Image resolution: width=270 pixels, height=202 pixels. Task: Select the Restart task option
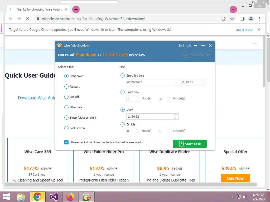(66, 87)
